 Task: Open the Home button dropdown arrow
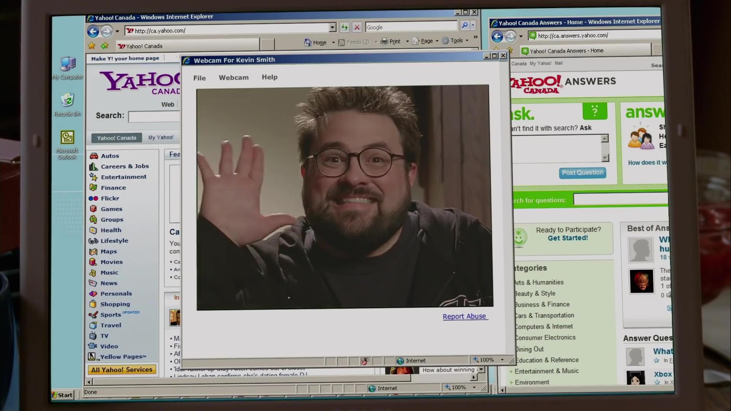[x=333, y=42]
